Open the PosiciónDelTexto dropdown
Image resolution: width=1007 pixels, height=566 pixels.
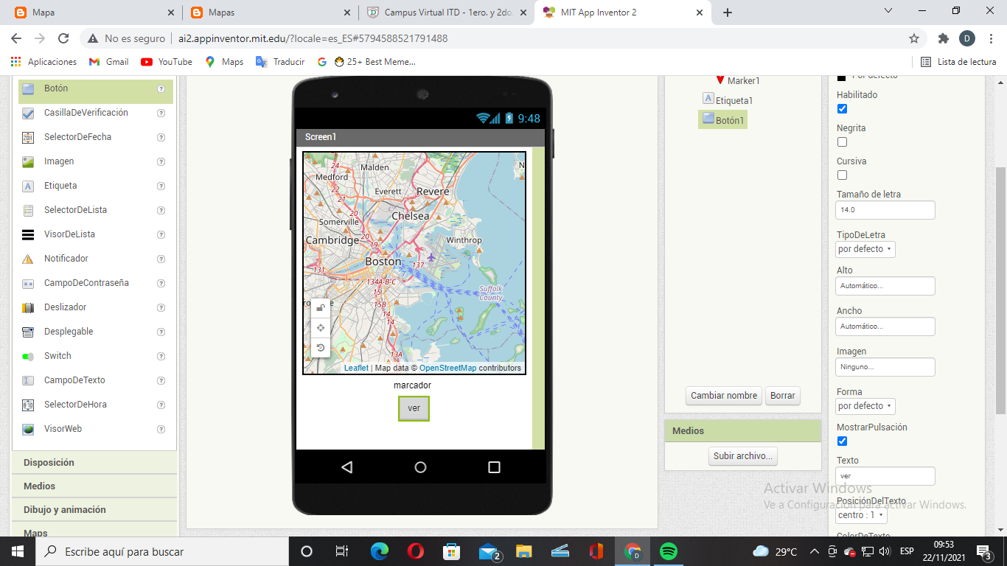[x=861, y=515]
